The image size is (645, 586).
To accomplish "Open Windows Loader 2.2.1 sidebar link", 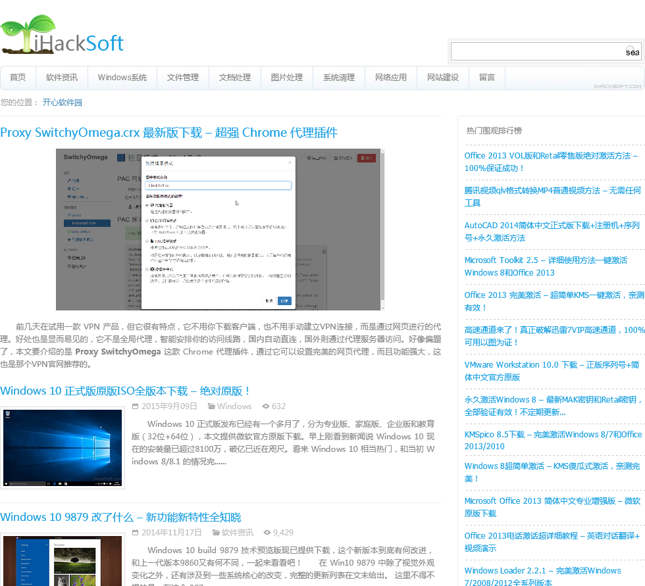I will tap(542, 576).
